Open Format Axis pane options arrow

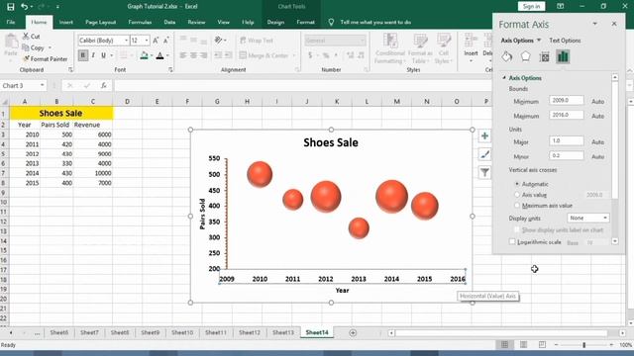(x=594, y=24)
